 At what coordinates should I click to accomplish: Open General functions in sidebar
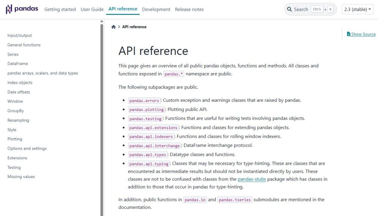point(24,45)
